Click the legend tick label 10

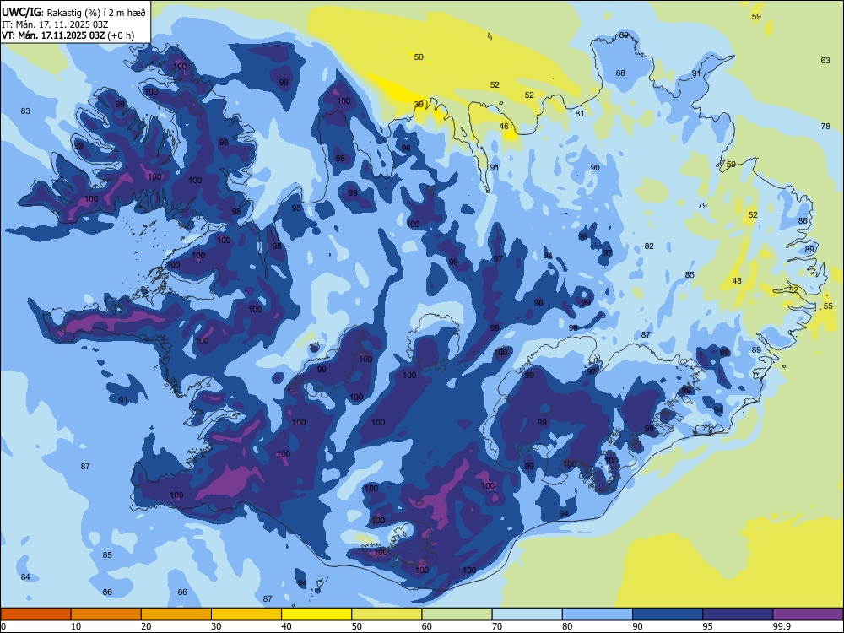pyautogui.click(x=76, y=626)
